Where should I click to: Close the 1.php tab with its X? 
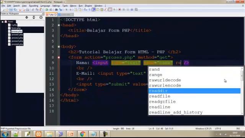[x=55, y=15]
